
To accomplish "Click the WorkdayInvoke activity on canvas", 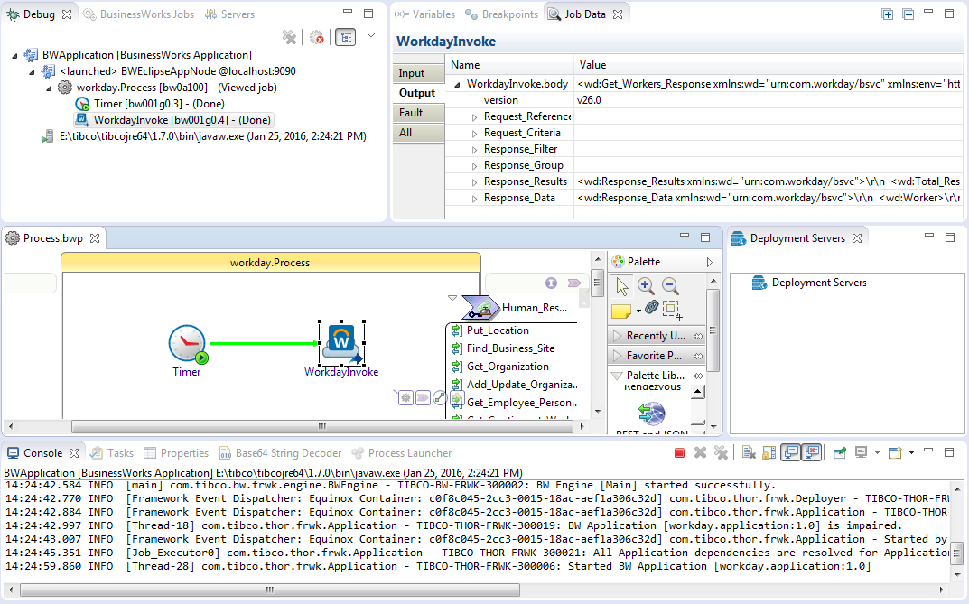I will 341,342.
